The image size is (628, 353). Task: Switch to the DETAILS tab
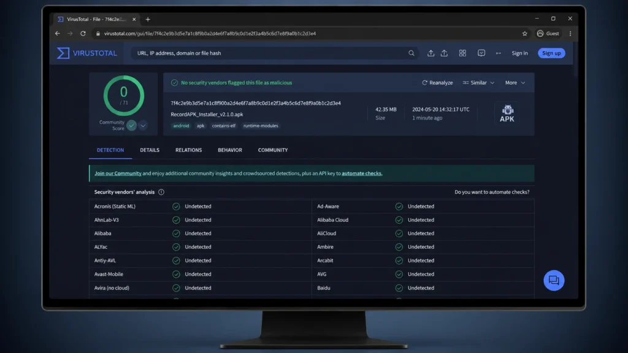[150, 150]
